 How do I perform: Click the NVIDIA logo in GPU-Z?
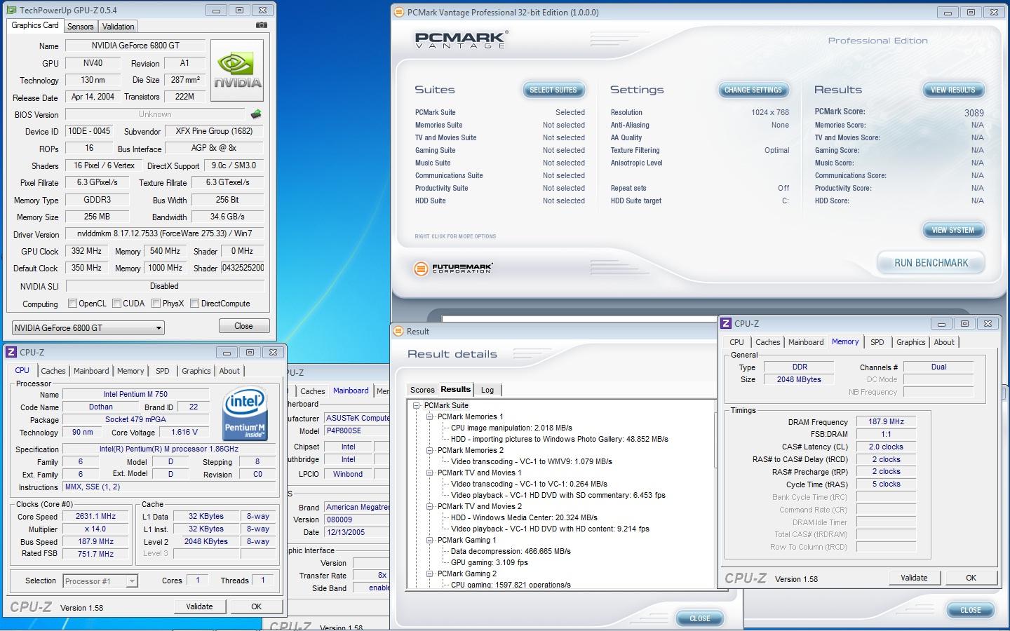[x=238, y=71]
